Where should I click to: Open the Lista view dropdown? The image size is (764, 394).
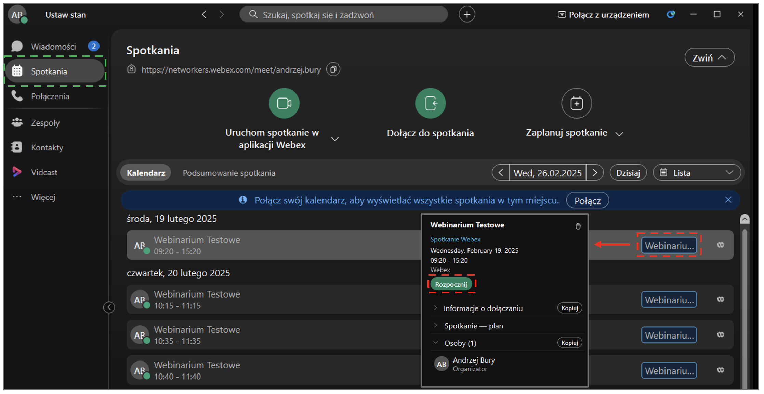(x=697, y=173)
